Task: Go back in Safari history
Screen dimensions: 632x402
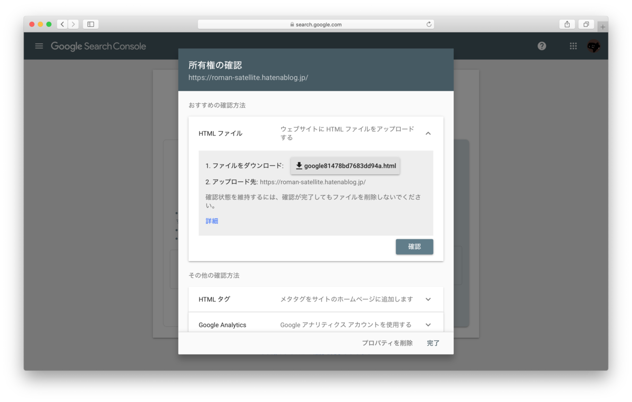Action: pos(62,24)
